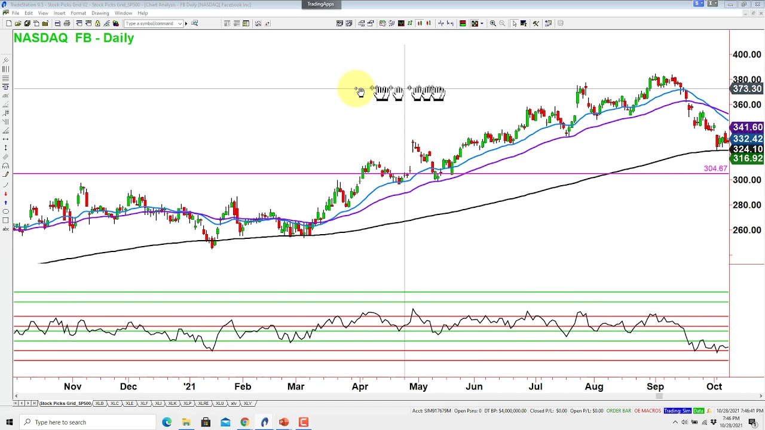Screen dimensions: 765x430
Task: Click the ORDER BAR status button
Action: pyautogui.click(x=619, y=411)
